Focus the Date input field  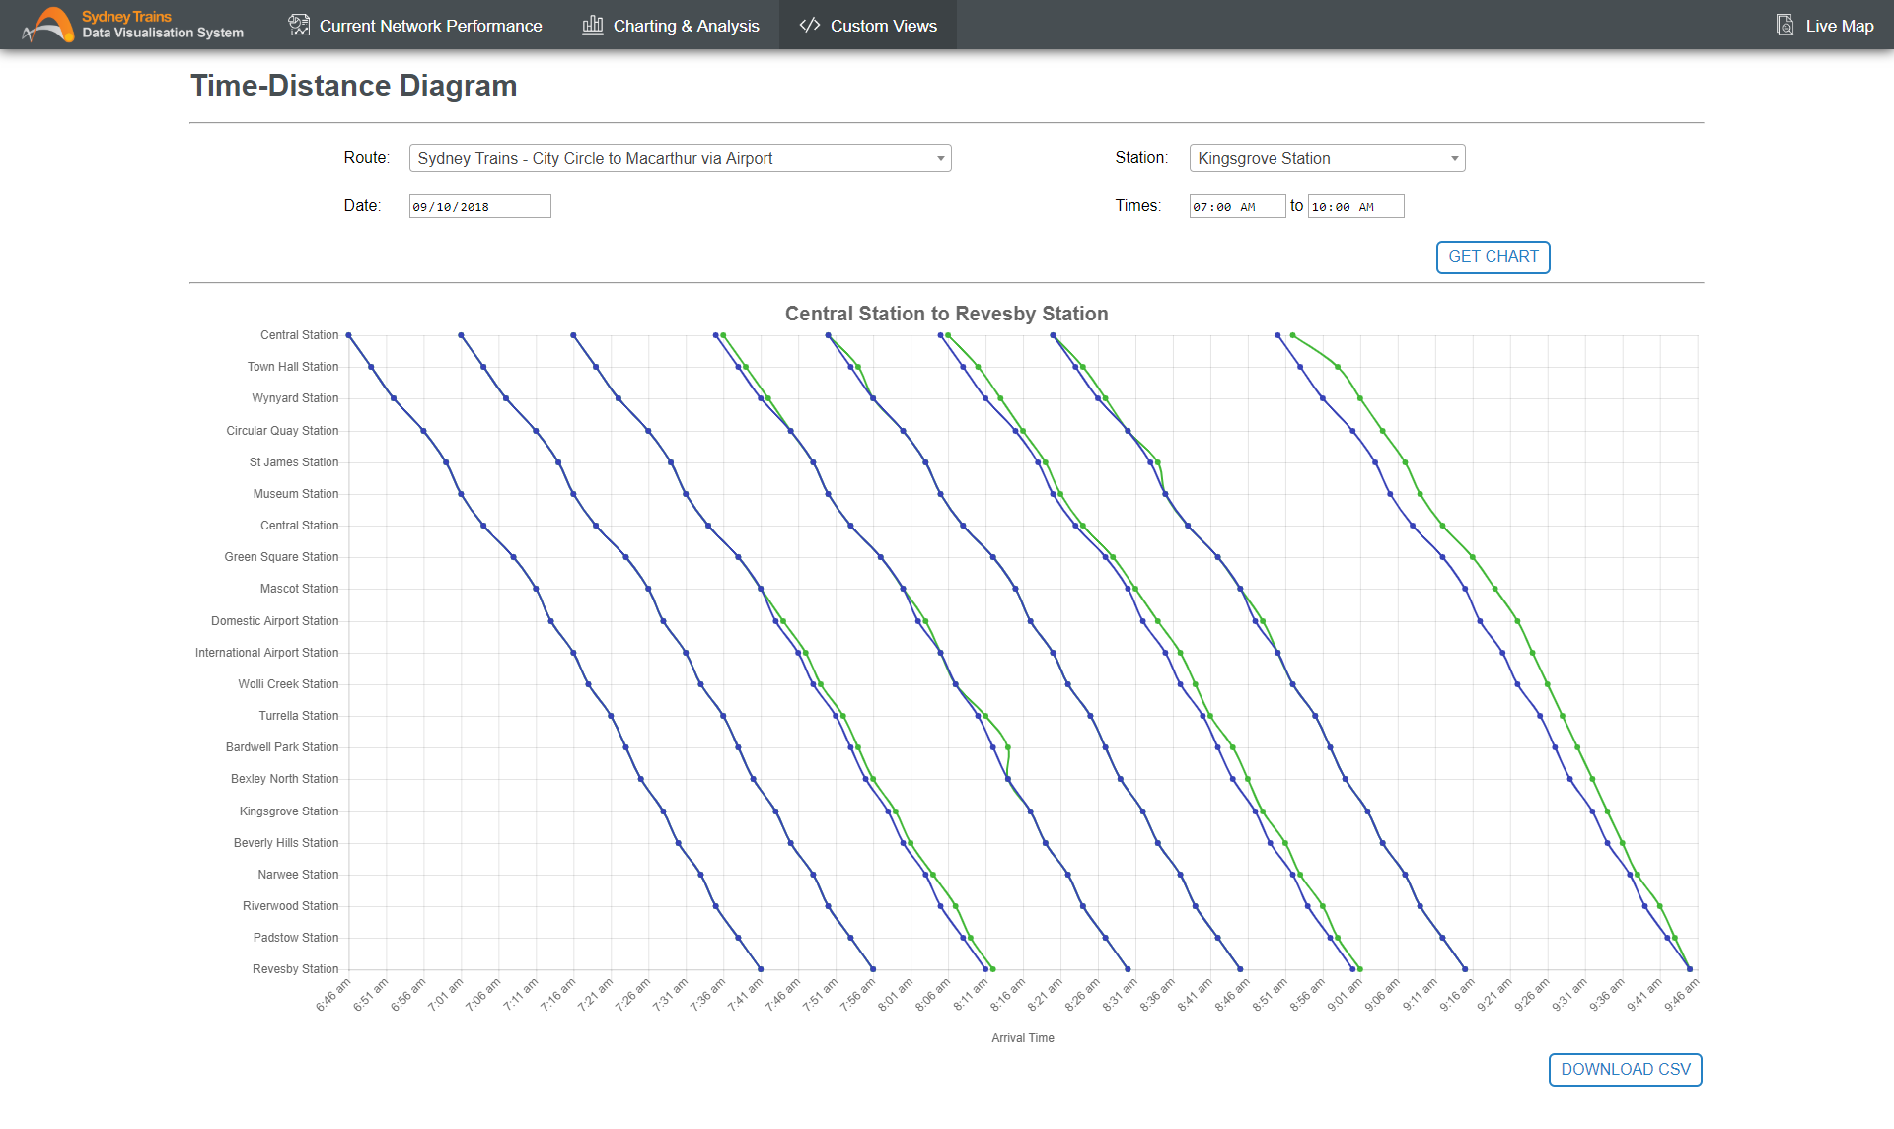pyautogui.click(x=479, y=206)
